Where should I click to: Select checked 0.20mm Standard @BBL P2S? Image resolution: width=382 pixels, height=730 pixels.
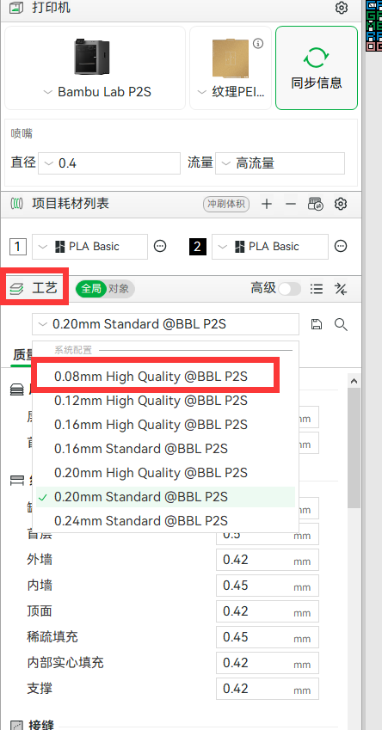[165, 497]
